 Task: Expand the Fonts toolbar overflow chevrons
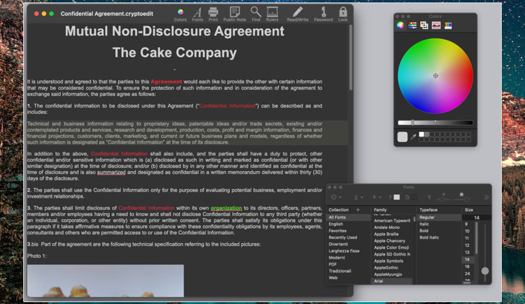487,197
